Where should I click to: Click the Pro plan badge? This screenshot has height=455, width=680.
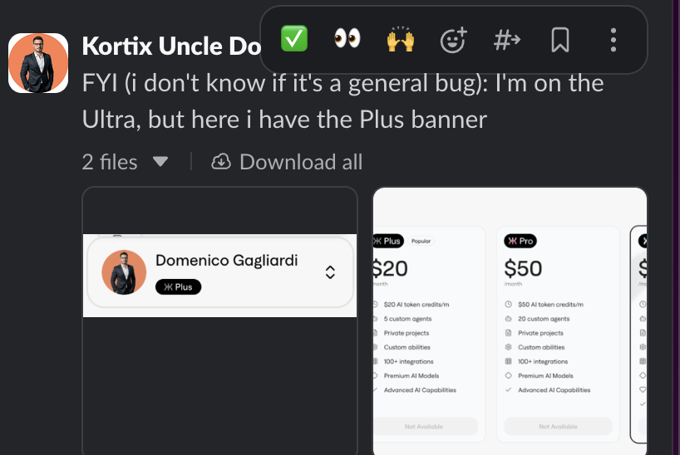[x=520, y=241]
